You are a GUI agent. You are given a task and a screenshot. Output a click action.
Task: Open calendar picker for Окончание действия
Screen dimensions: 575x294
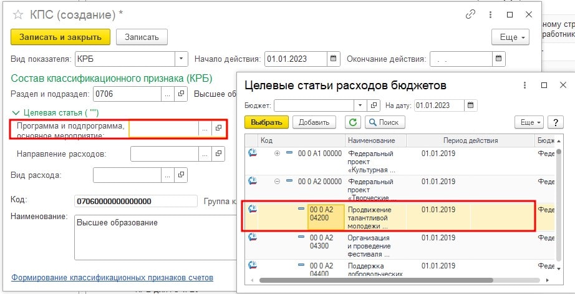click(x=499, y=59)
